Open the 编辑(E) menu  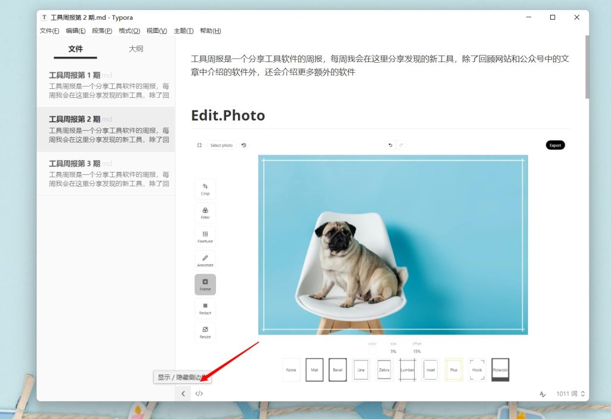(76, 31)
